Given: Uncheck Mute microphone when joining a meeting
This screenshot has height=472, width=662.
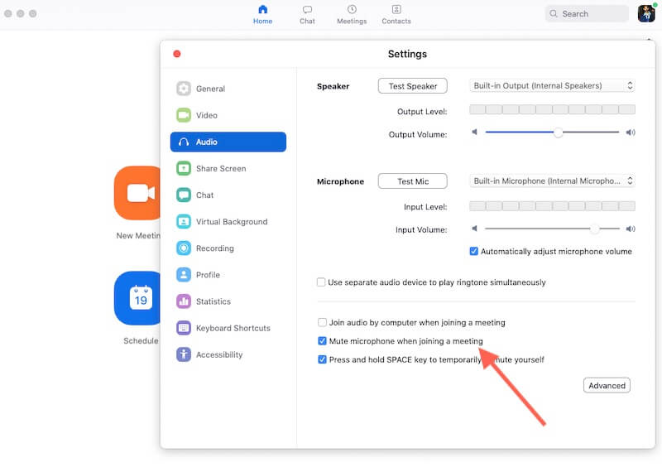Looking at the screenshot, I should point(322,341).
